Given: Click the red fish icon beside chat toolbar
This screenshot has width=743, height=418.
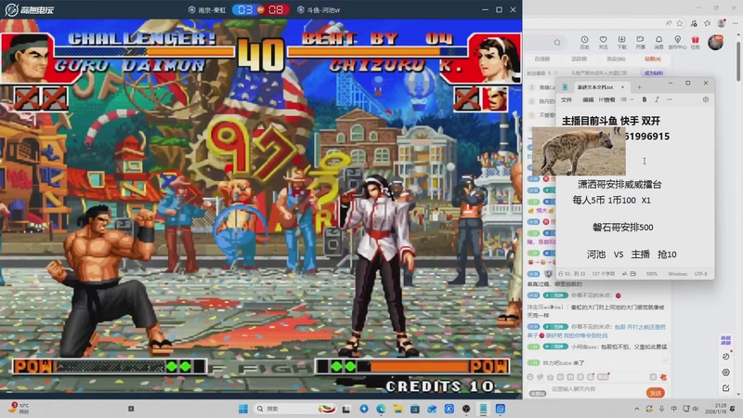Looking at the screenshot, I should click(x=663, y=377).
